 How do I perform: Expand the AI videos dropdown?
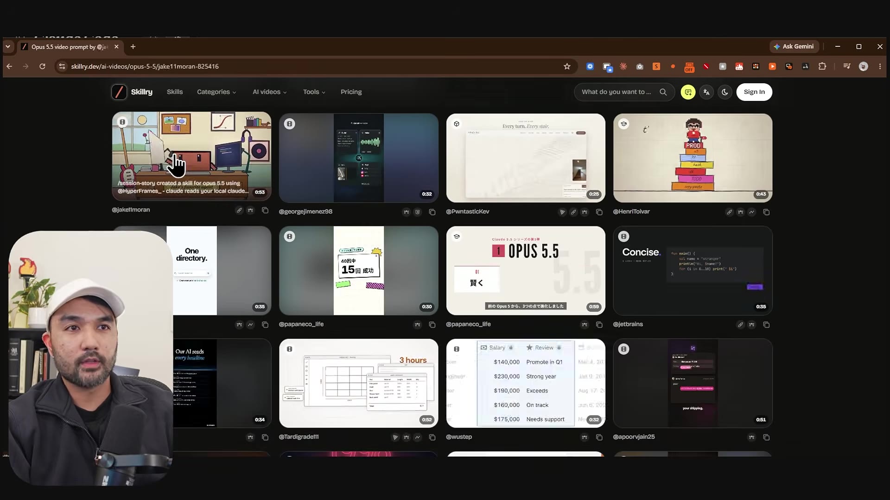pos(269,92)
